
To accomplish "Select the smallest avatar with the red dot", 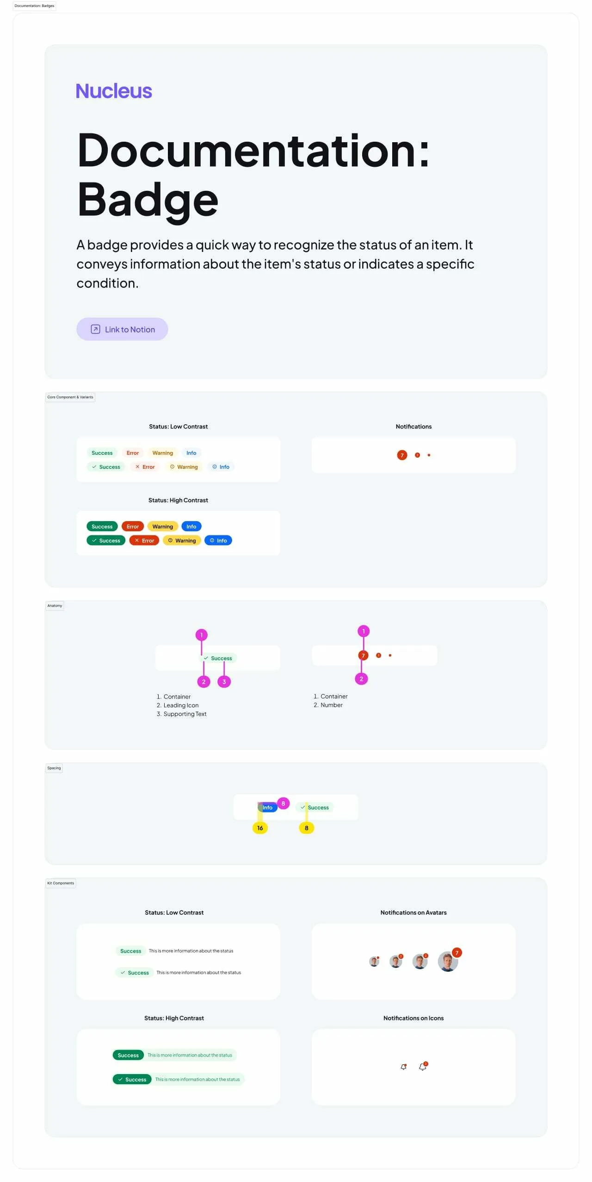I will click(374, 962).
